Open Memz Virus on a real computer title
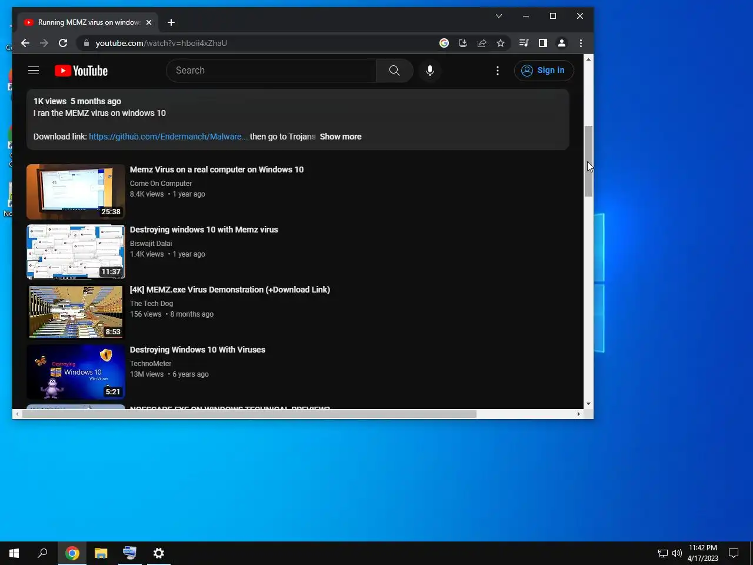This screenshot has width=753, height=565. [x=216, y=169]
